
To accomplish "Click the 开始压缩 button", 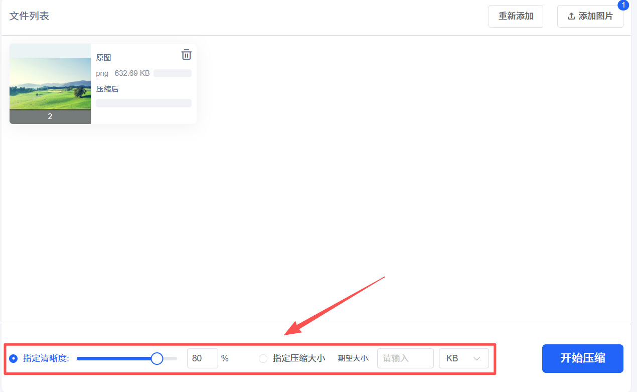I will tap(583, 358).
